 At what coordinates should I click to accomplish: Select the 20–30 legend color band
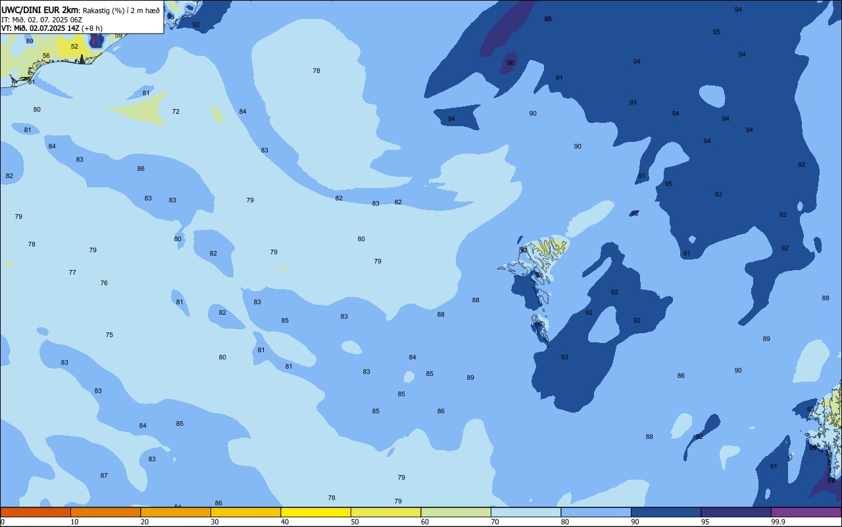click(176, 512)
